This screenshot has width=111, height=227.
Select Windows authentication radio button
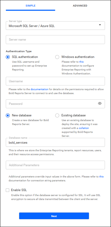tap(57, 57)
